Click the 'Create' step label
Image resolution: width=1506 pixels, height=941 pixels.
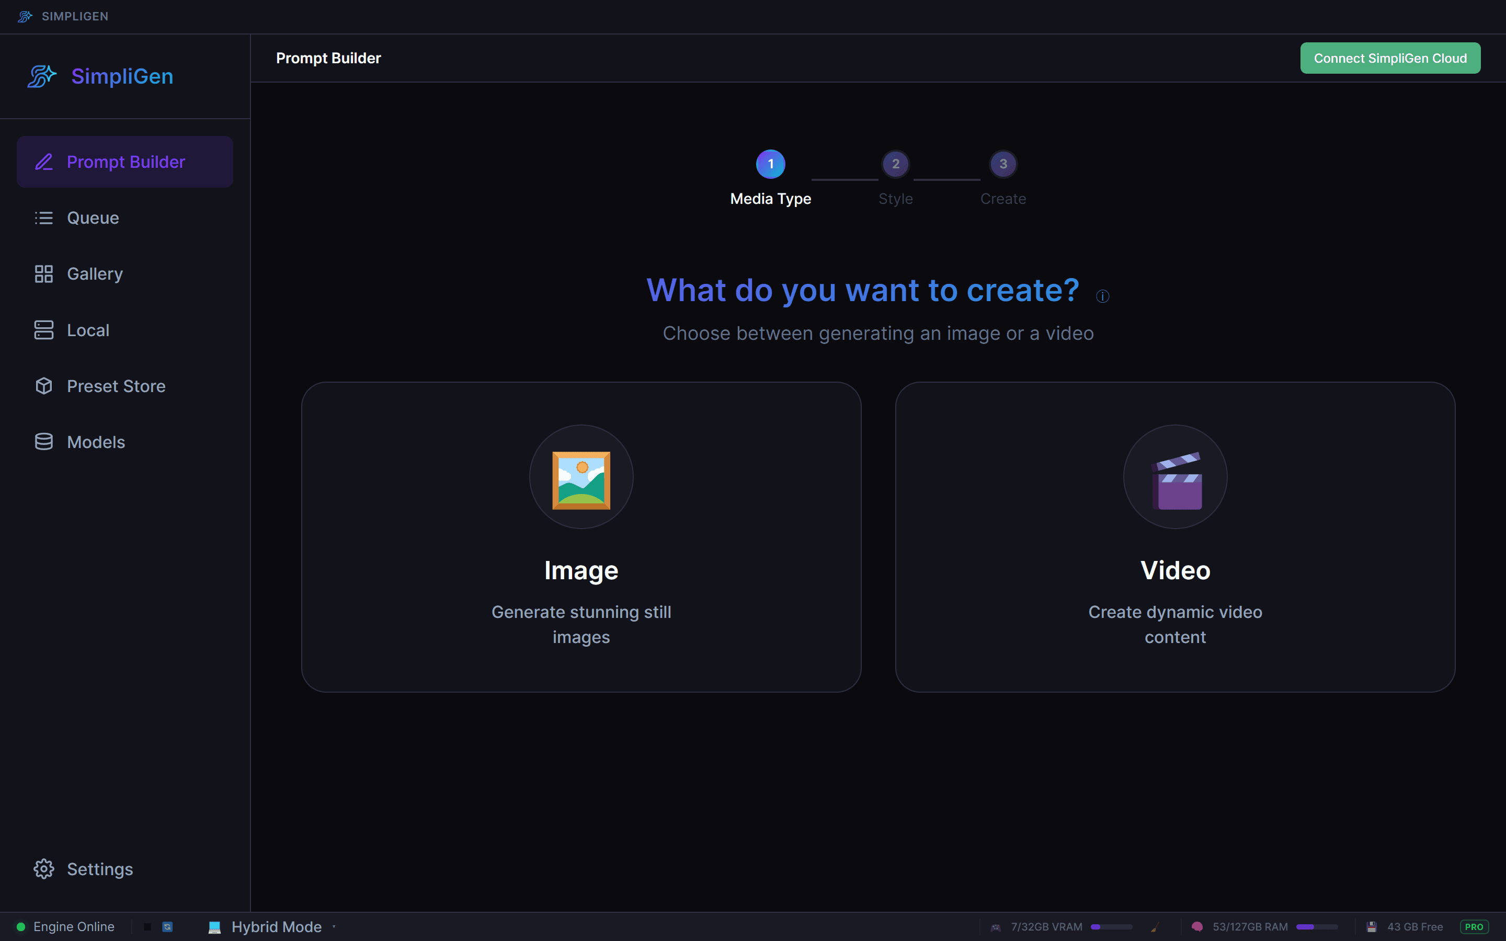1003,199
